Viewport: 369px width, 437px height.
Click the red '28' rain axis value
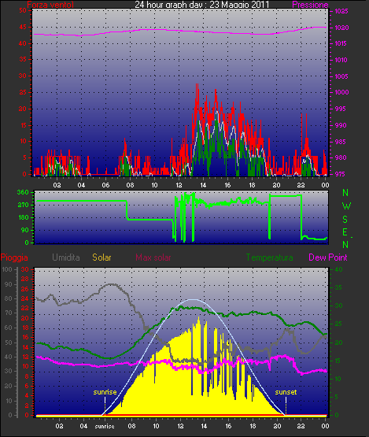coord(25,280)
